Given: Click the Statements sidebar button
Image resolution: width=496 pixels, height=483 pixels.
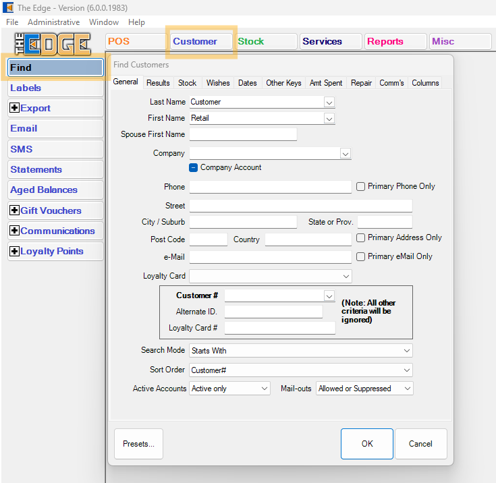Looking at the screenshot, I should 55,169.
